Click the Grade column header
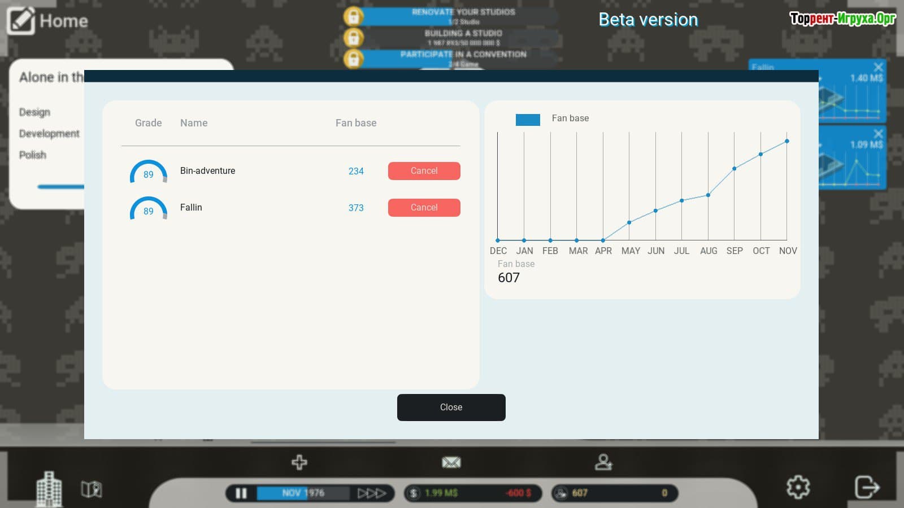The image size is (904, 508). click(148, 123)
